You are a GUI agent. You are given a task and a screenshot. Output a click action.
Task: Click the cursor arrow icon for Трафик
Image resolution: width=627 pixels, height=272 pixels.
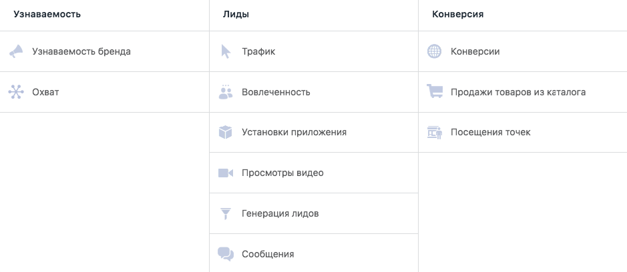226,51
